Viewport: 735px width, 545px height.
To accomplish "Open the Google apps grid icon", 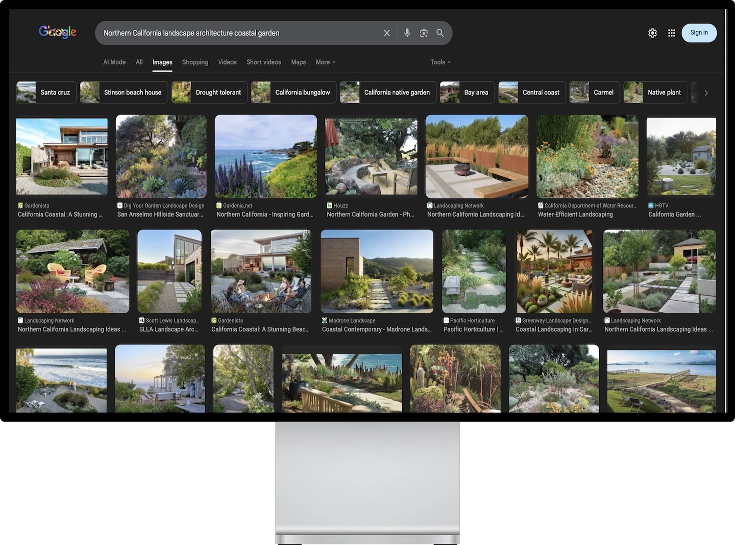I will (x=671, y=33).
